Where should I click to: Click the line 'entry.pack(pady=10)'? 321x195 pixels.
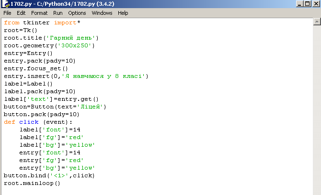point(40,61)
